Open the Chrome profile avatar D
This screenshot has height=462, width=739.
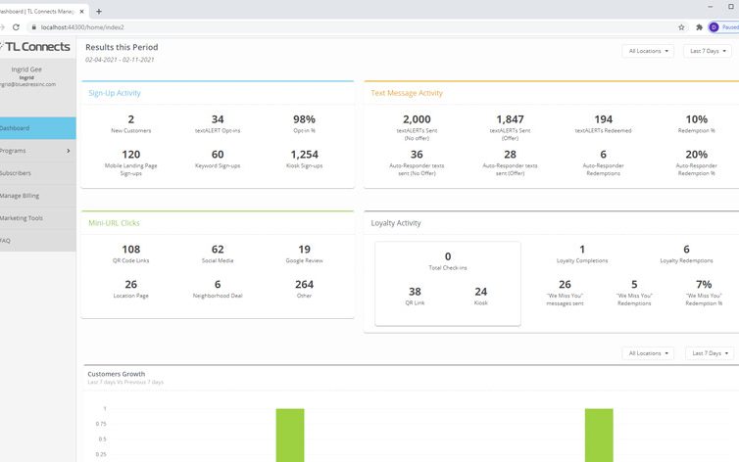pyautogui.click(x=714, y=27)
